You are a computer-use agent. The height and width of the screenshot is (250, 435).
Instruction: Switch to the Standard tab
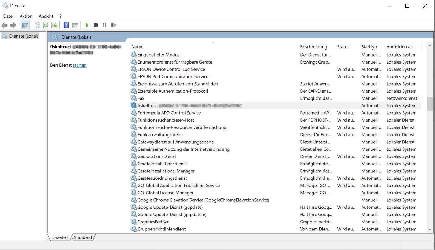83,237
